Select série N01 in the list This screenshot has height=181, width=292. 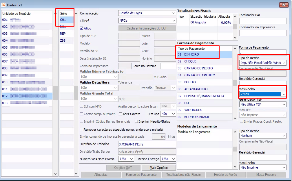tap(66, 27)
